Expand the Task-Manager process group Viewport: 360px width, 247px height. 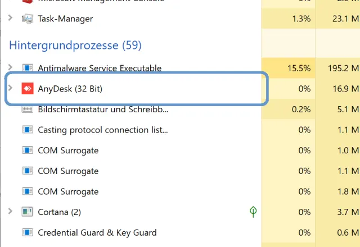point(11,19)
